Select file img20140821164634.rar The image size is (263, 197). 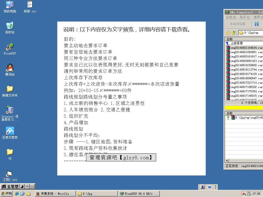[x=244, y=48]
